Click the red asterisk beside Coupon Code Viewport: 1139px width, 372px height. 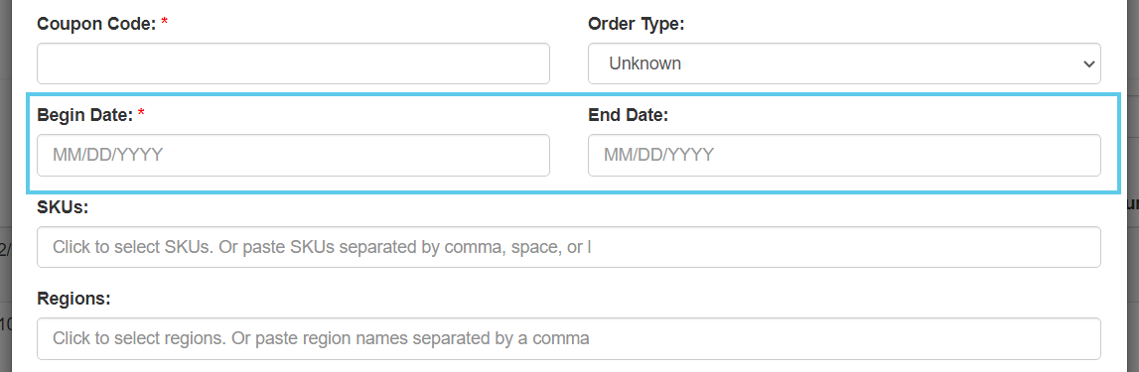point(164,22)
